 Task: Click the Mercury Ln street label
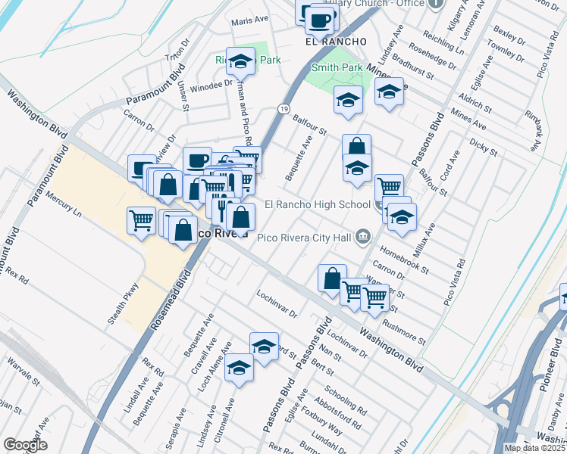click(x=63, y=204)
